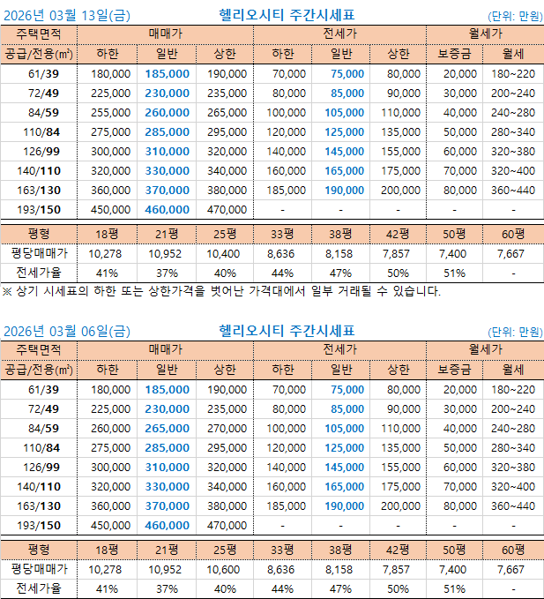Select the 10,400 평당매매가 cell

pos(225,252)
